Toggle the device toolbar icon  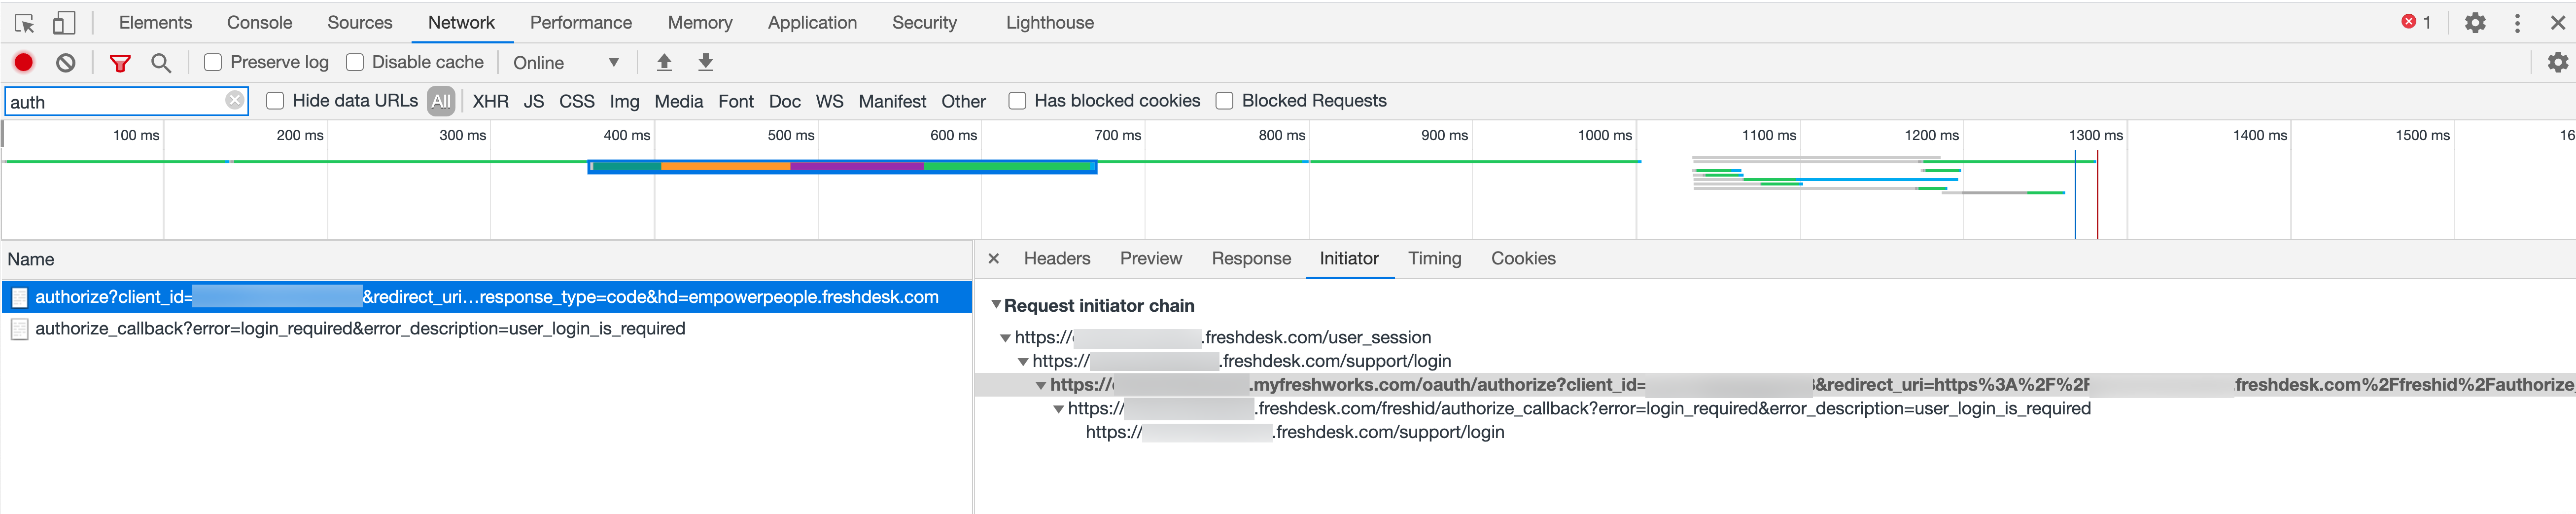tap(64, 23)
